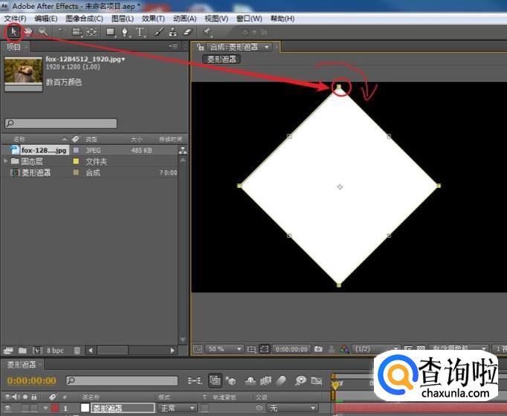Open the 图层(L) menu

tap(123, 18)
